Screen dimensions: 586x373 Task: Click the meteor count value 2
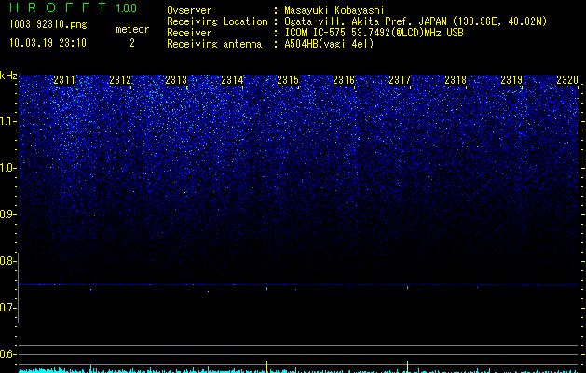point(132,43)
